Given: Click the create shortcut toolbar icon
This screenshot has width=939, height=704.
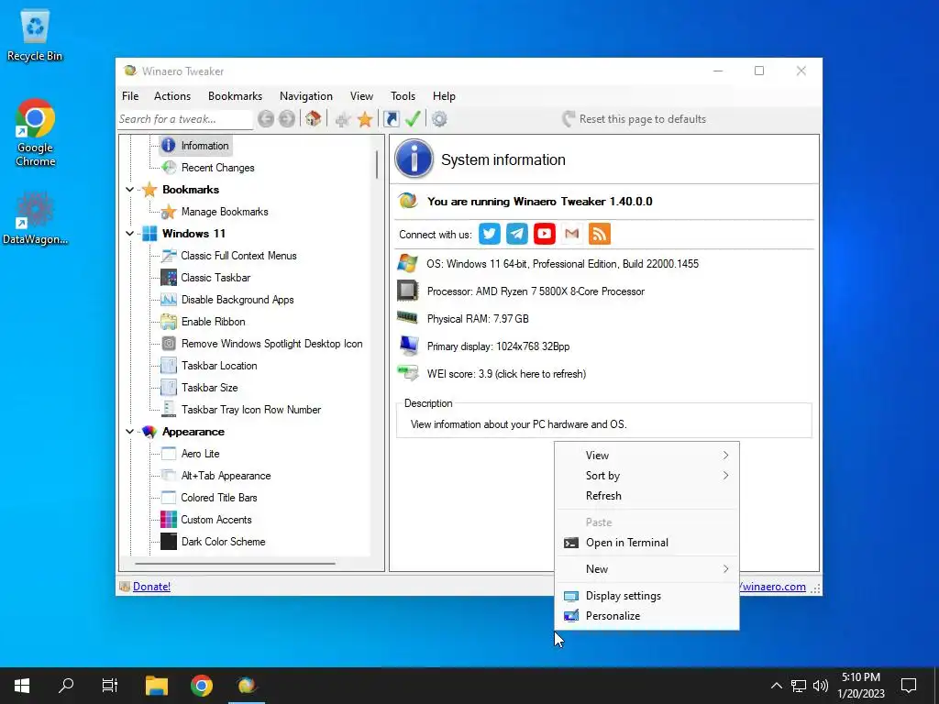Looking at the screenshot, I should 391,119.
